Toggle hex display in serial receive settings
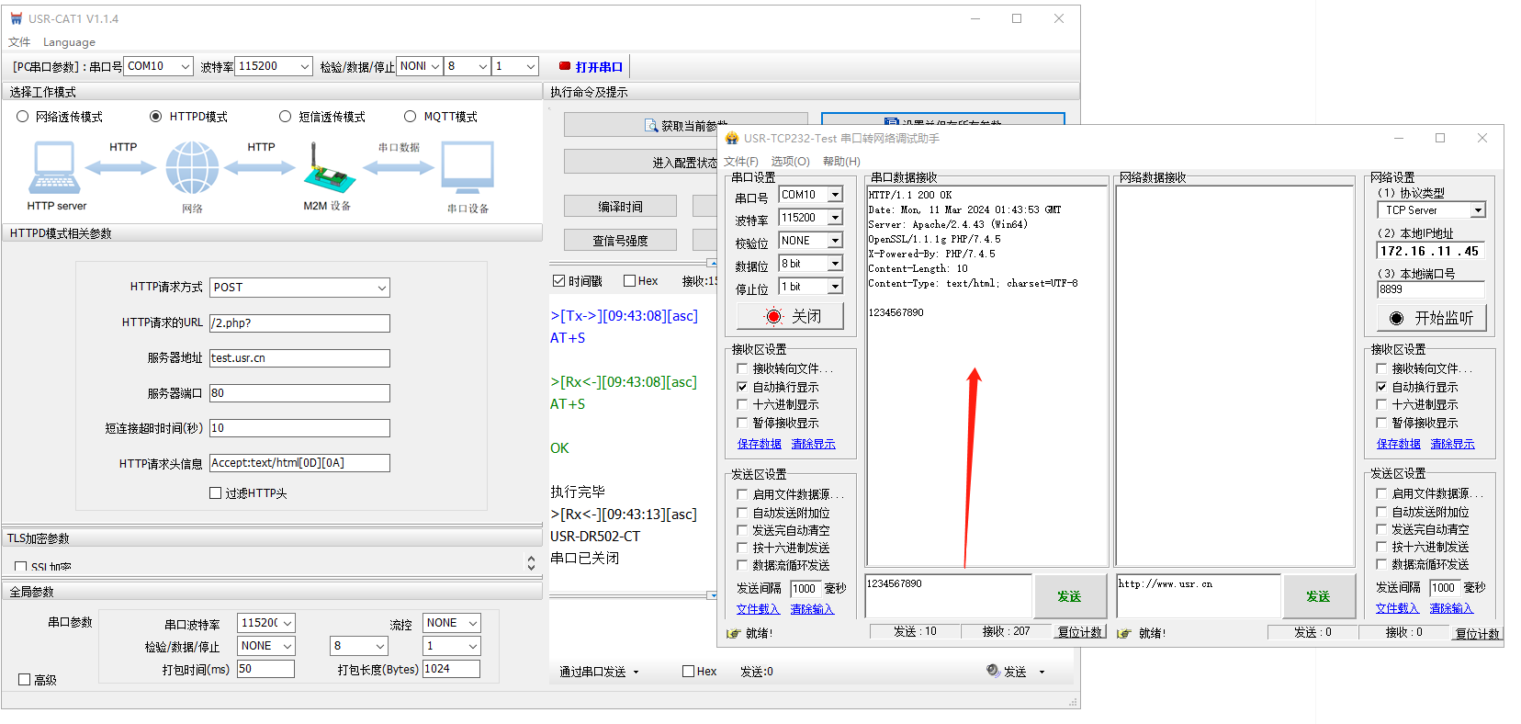Viewport: 1521px width, 724px height. (x=742, y=405)
